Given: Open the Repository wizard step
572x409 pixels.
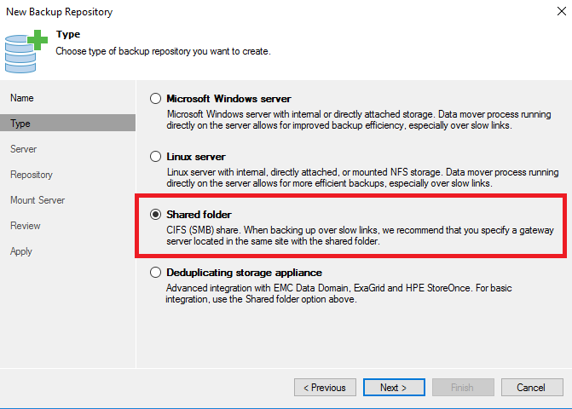Looking at the screenshot, I should [32, 175].
